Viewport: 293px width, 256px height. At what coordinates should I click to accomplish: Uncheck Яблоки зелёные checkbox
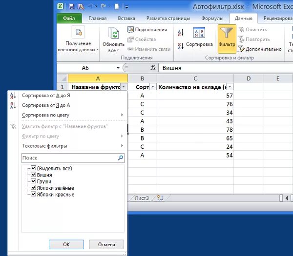pyautogui.click(x=33, y=188)
